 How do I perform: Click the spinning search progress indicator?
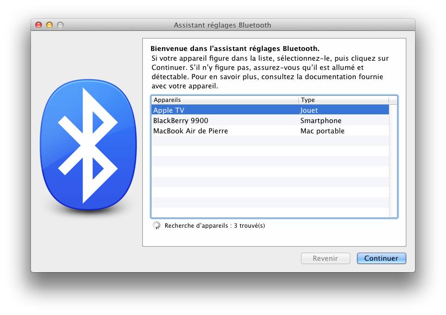point(156,225)
